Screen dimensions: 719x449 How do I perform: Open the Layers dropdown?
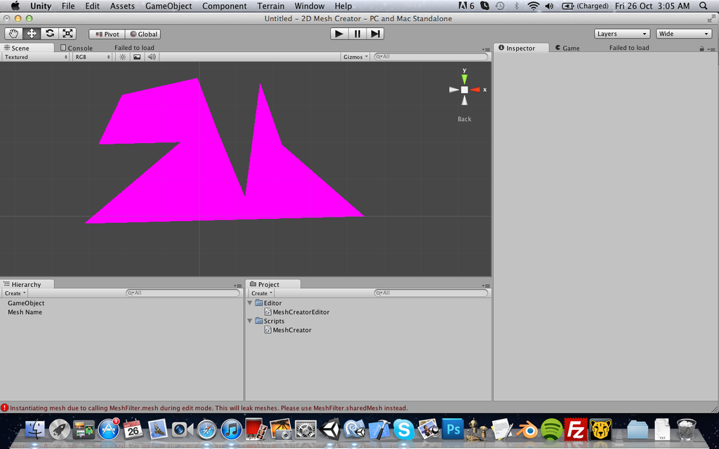621,33
